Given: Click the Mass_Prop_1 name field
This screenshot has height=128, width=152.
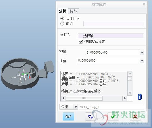Looking at the screenshot, I should [x=111, y=107].
